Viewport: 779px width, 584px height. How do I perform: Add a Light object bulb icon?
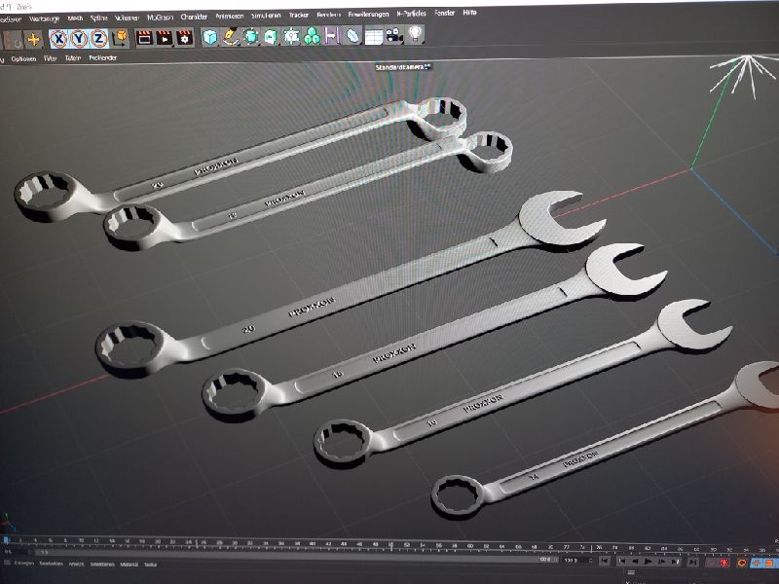(415, 35)
